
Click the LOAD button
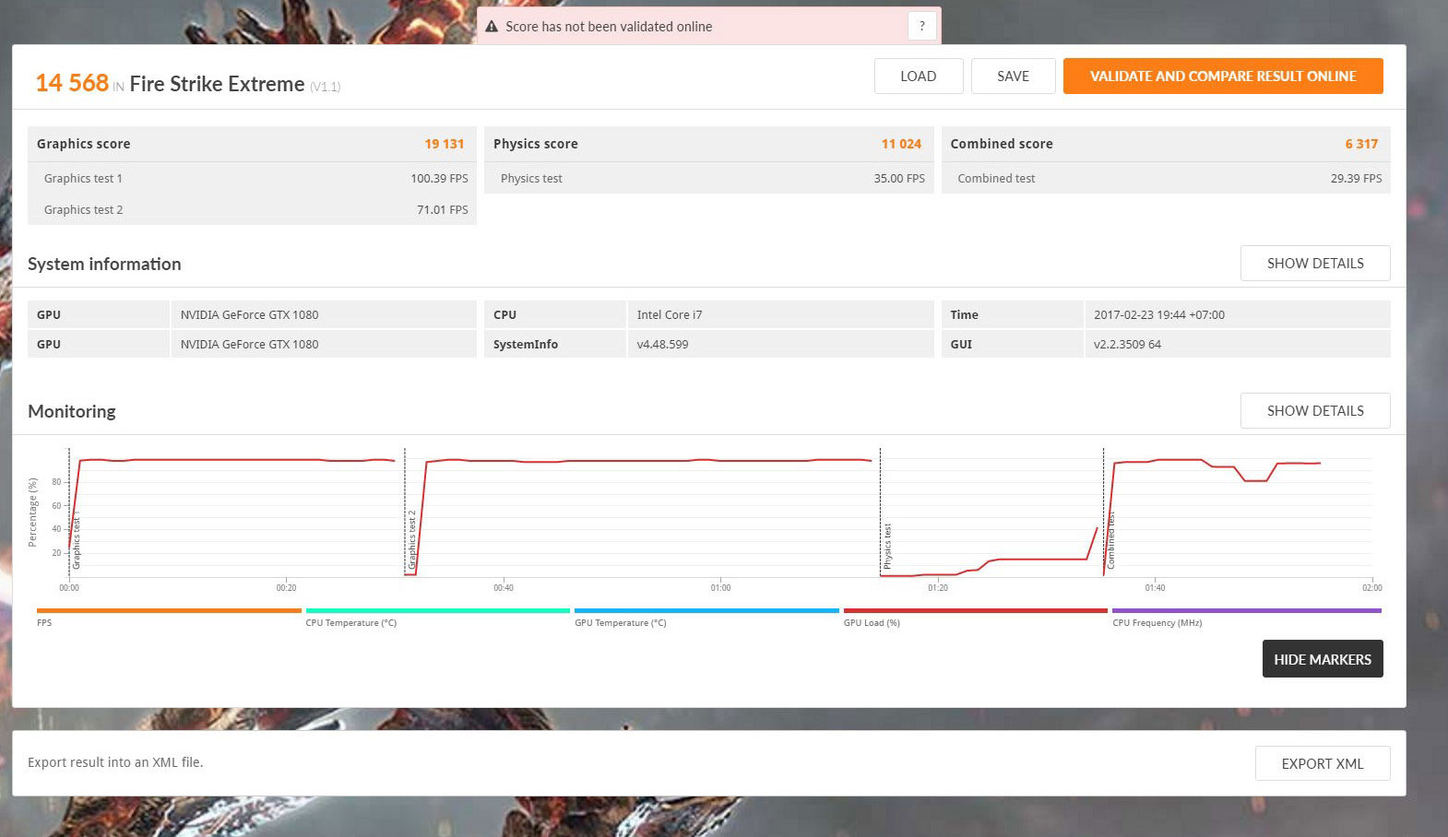918,77
